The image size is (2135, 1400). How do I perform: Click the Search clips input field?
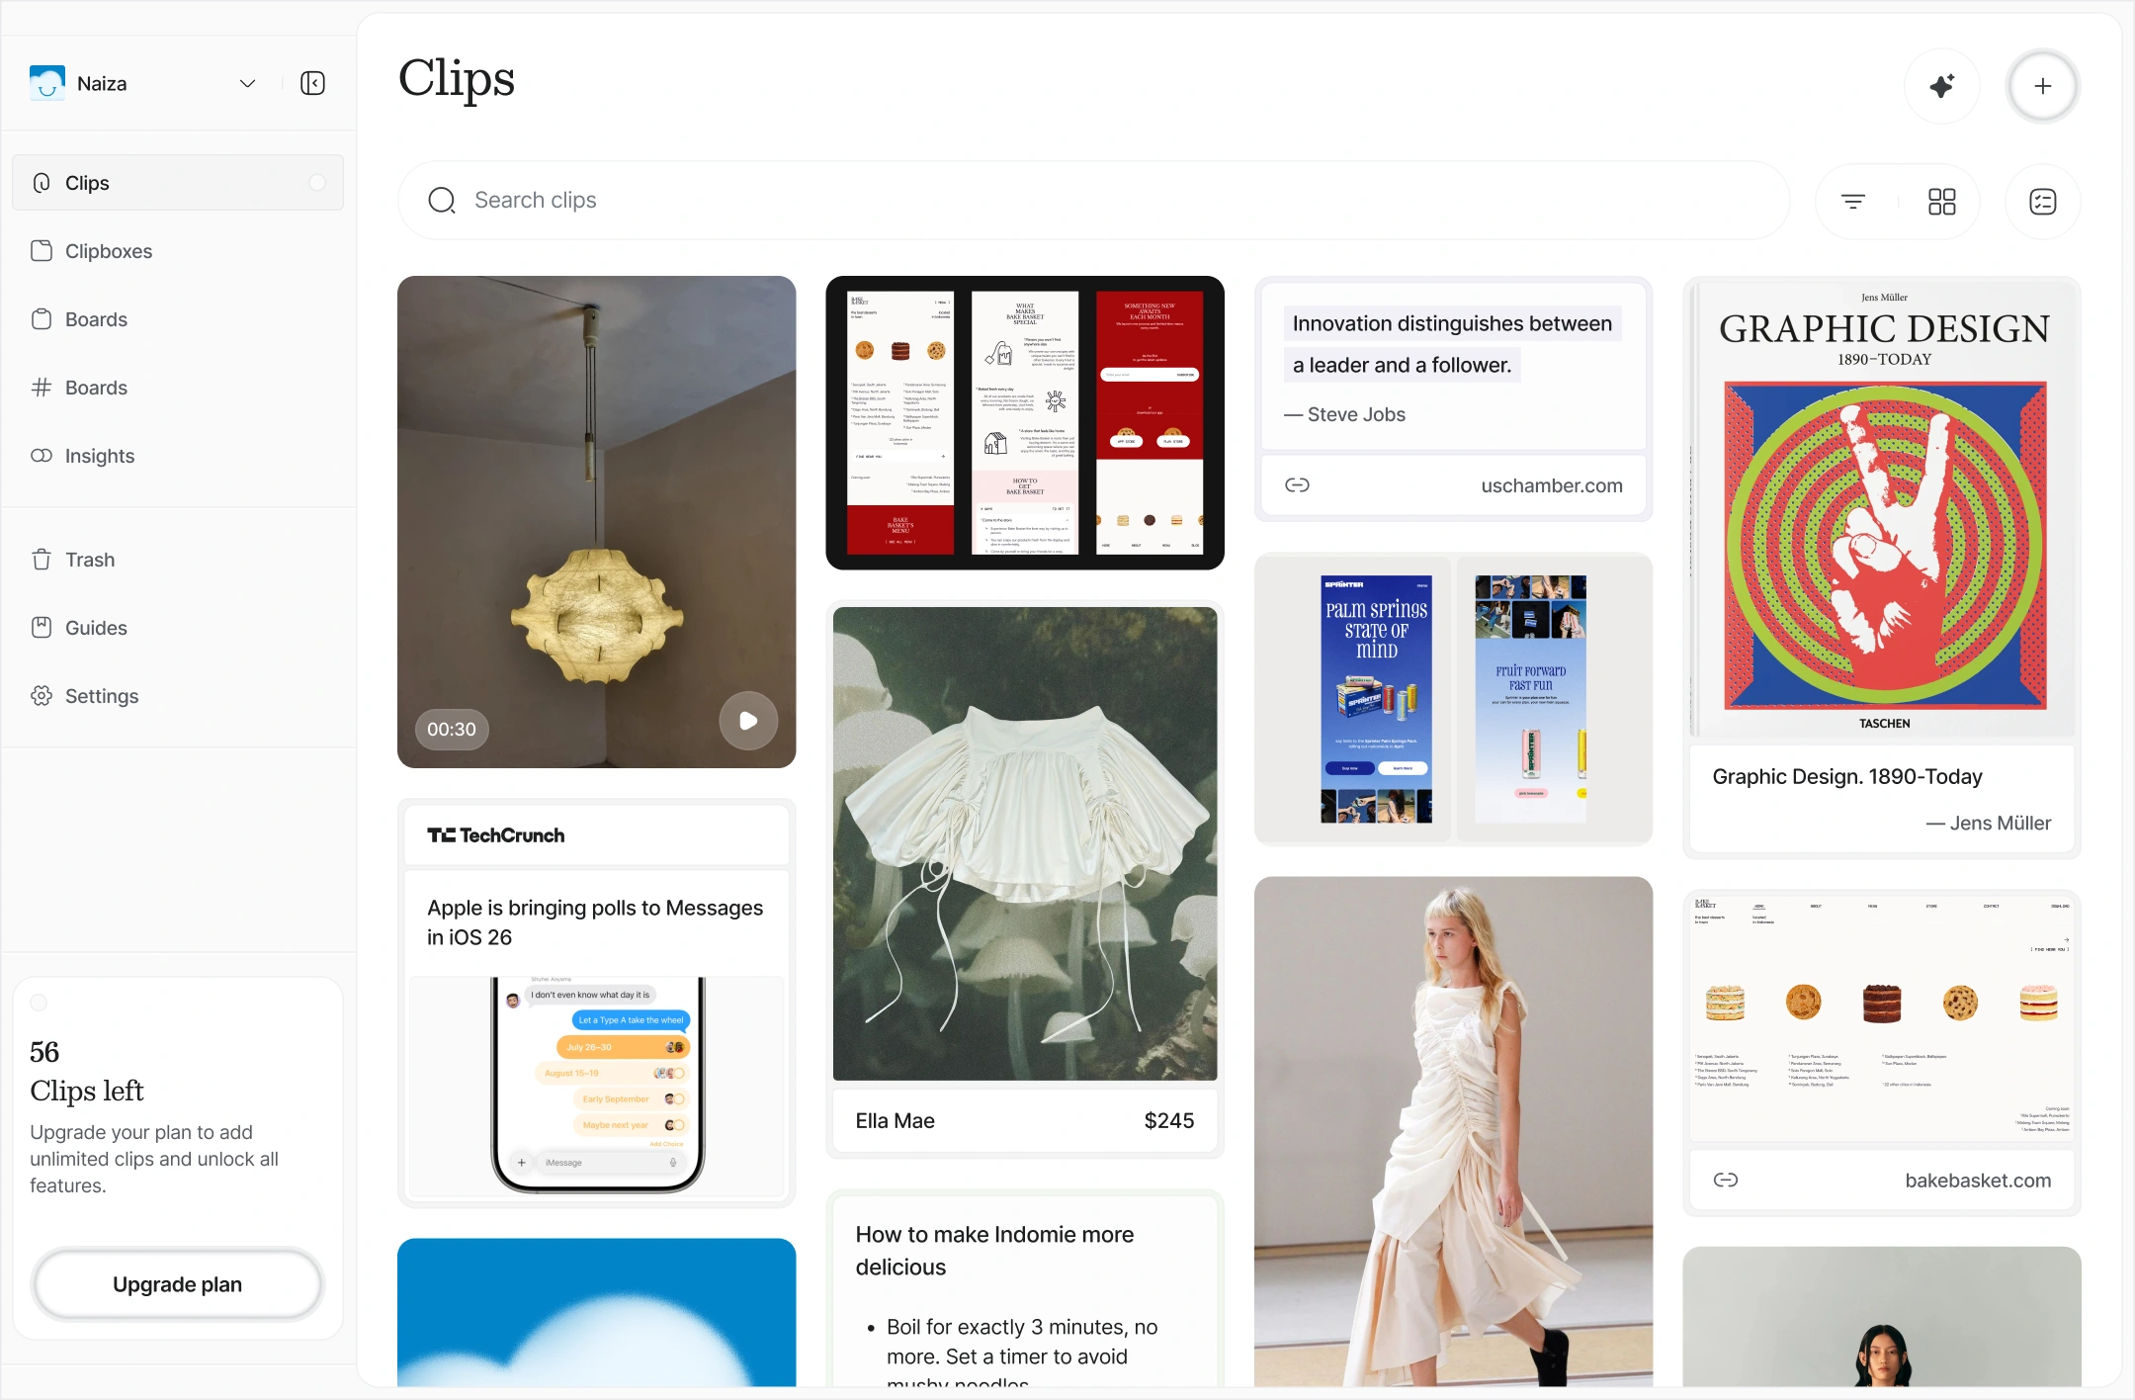pyautogui.click(x=1093, y=201)
